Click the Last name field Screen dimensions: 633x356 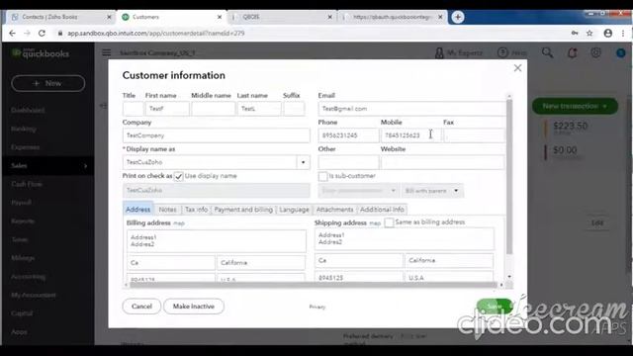click(x=259, y=109)
